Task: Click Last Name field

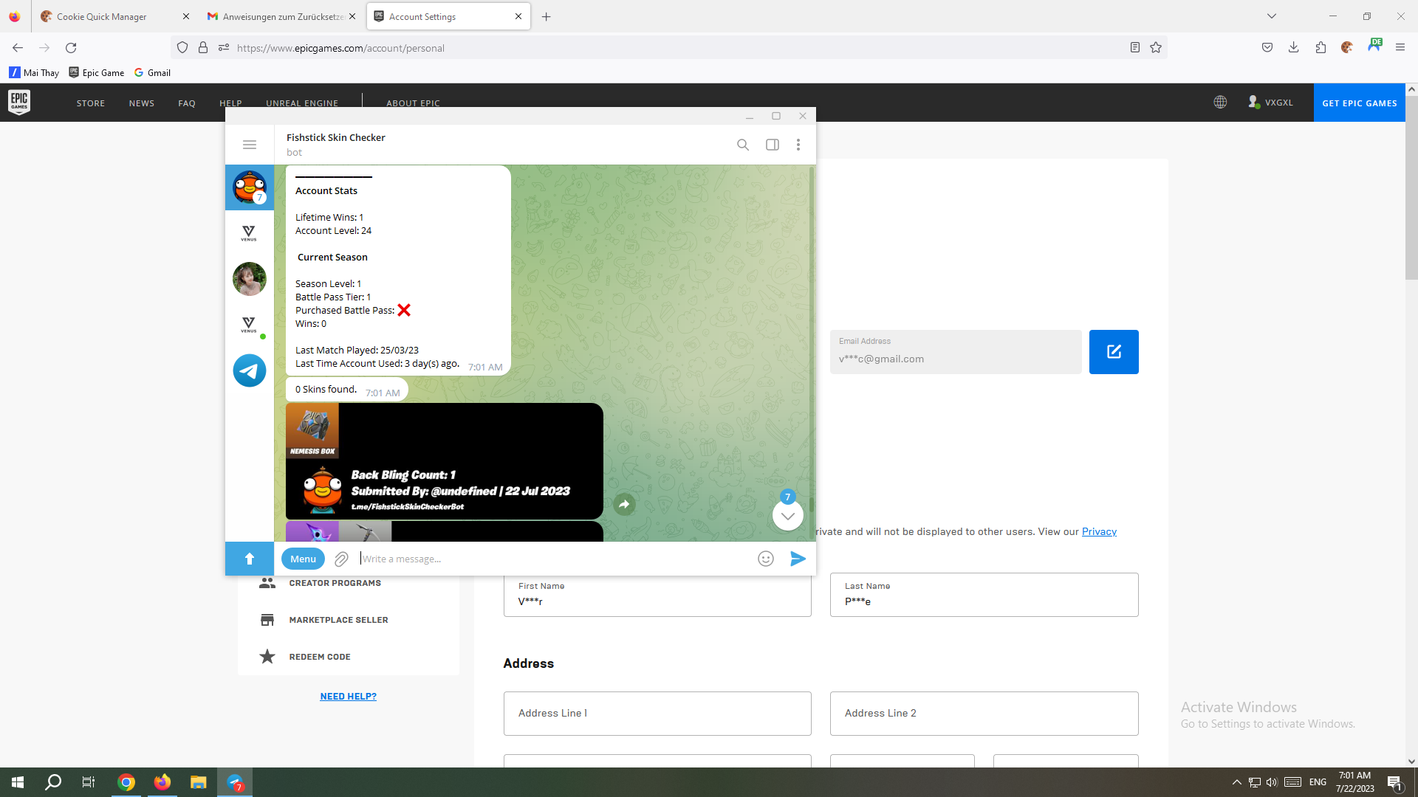Action: coord(984,595)
